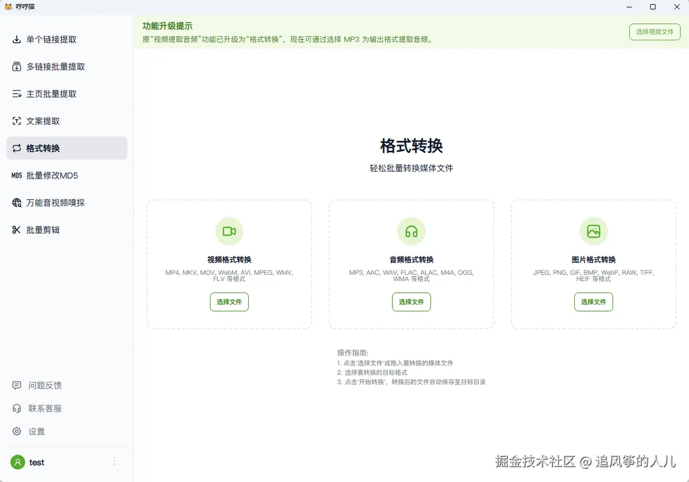
Task: Click the 选择视频文件 button in banner
Action: coord(655,32)
